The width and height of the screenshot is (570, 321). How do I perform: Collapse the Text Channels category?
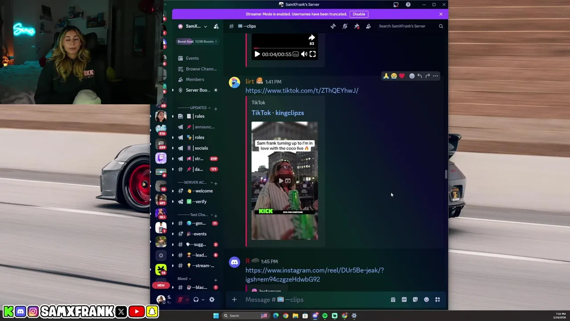(195, 215)
